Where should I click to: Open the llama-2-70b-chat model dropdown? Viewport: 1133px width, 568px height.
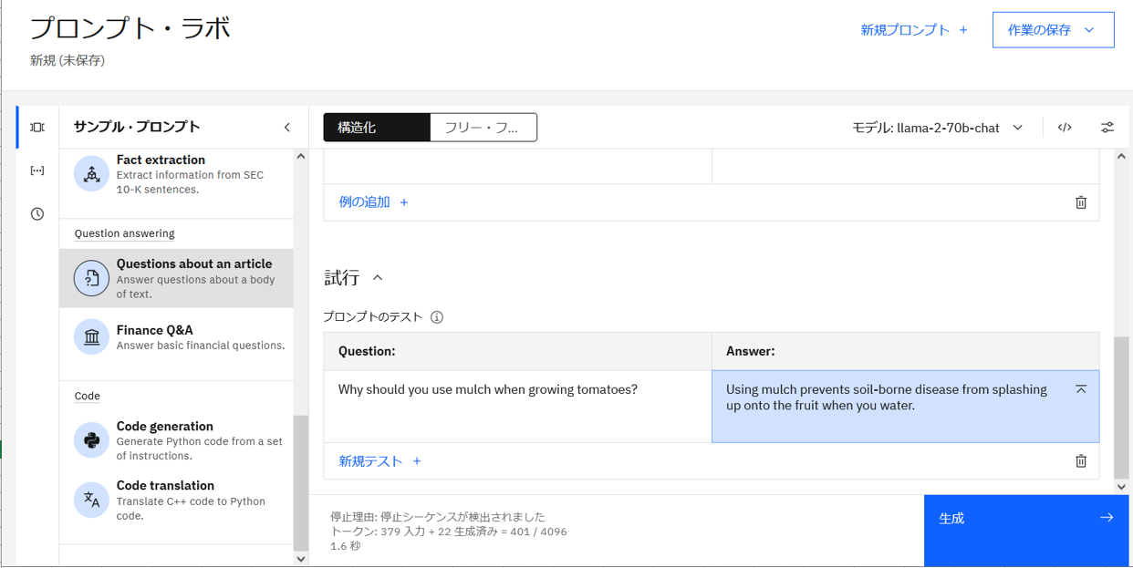tap(937, 128)
